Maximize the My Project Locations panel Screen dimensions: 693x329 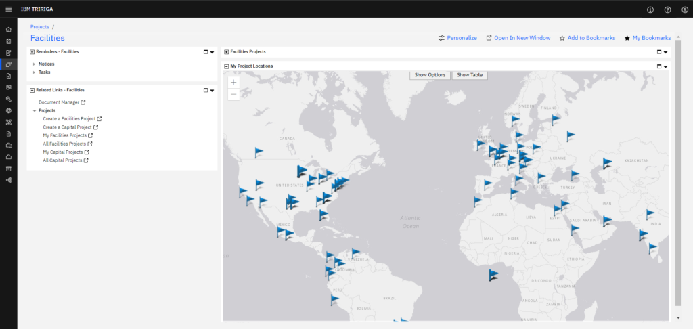658,66
